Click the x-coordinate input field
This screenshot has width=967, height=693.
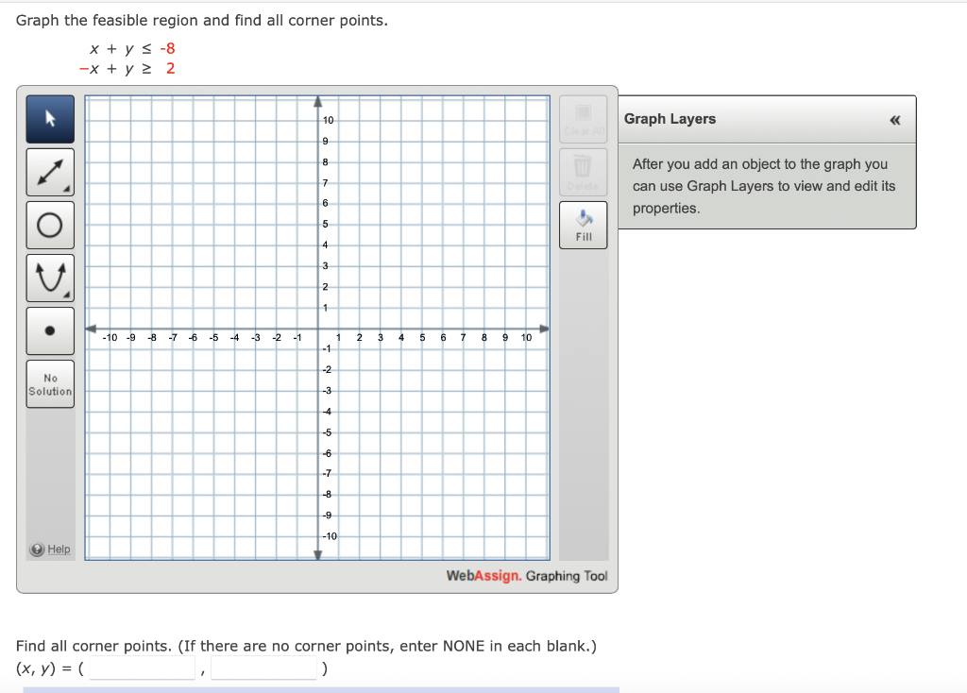(x=142, y=668)
